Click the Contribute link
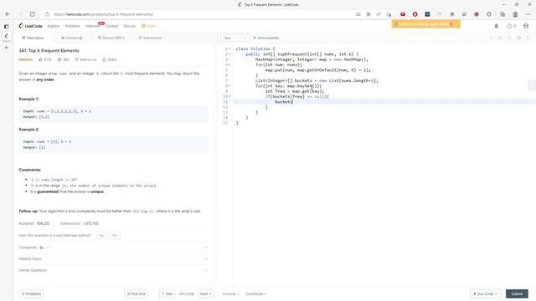The height and width of the screenshot is (301, 536). 255,293
